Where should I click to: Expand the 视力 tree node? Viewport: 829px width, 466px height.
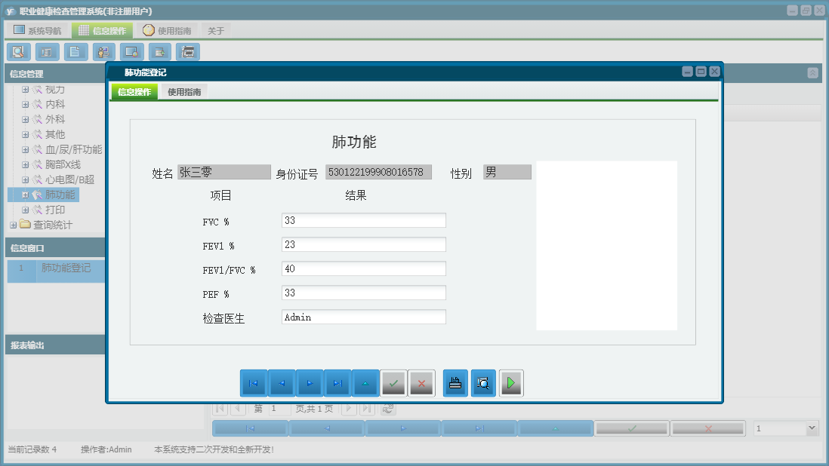pyautogui.click(x=24, y=90)
